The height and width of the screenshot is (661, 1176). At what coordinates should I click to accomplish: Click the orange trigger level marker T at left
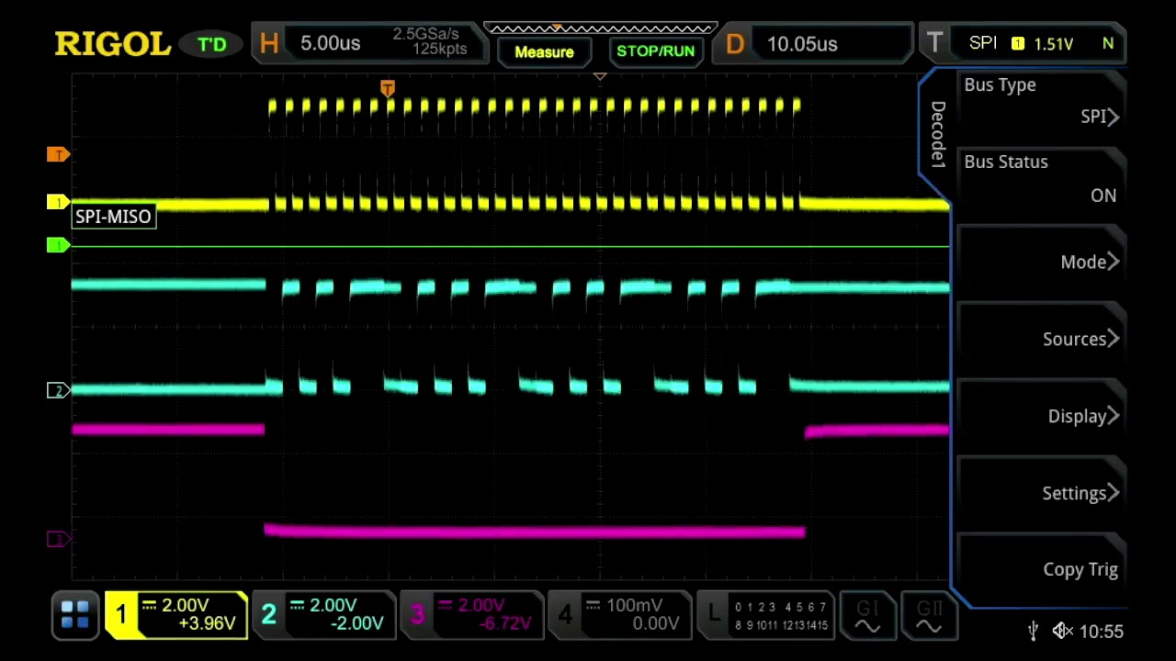click(58, 154)
